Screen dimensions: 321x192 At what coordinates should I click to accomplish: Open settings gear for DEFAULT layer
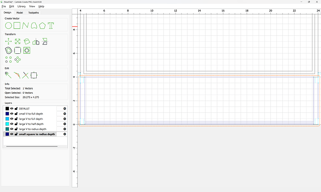click(65, 109)
